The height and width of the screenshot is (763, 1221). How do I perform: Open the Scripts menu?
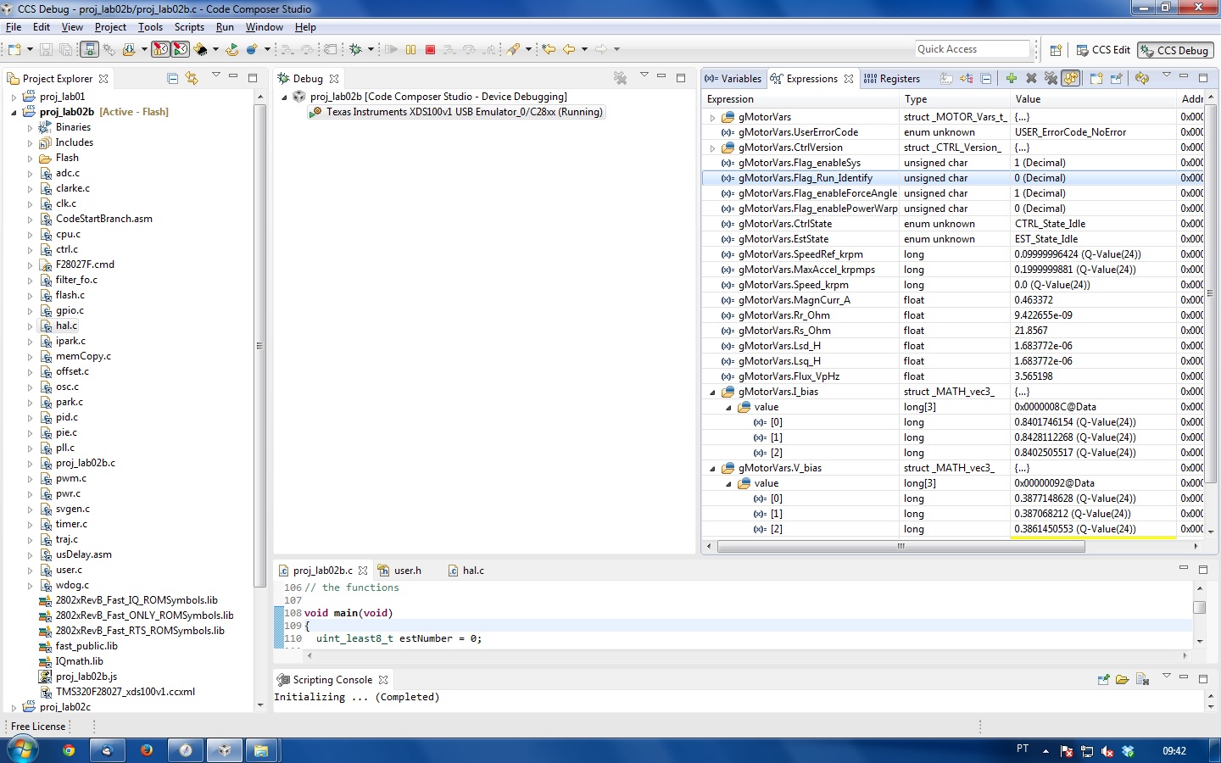189,27
